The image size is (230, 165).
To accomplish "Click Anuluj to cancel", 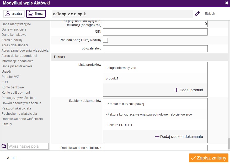I will pyautogui.click(x=12, y=158).
